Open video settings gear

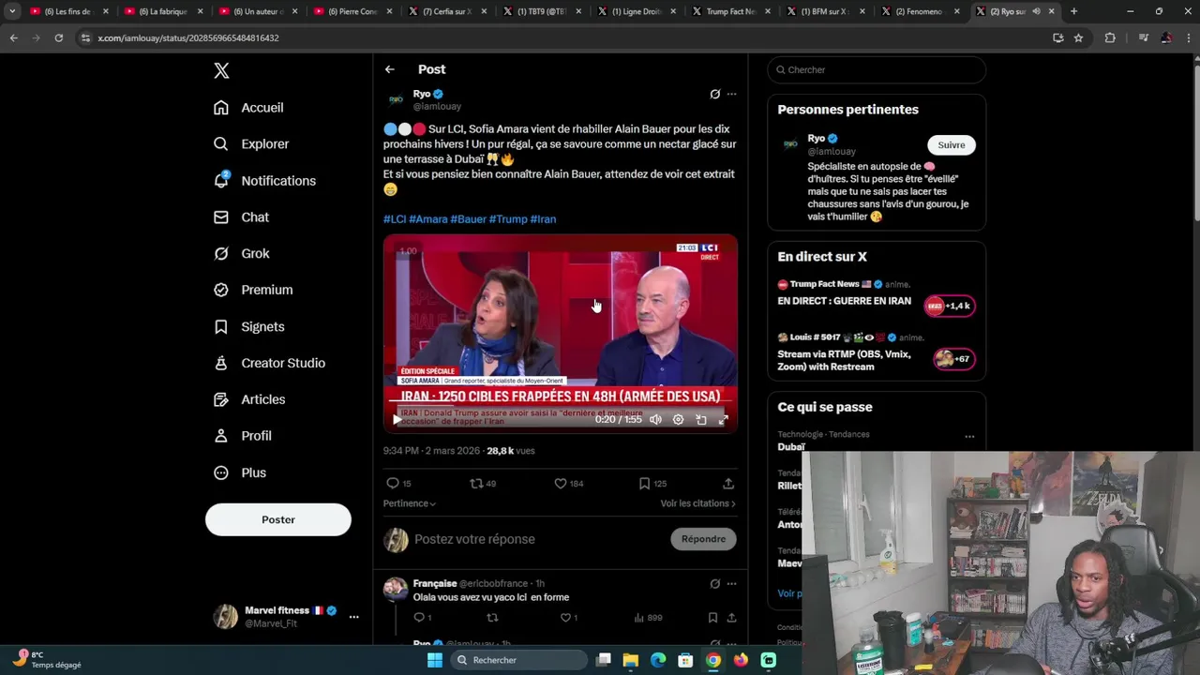click(679, 420)
